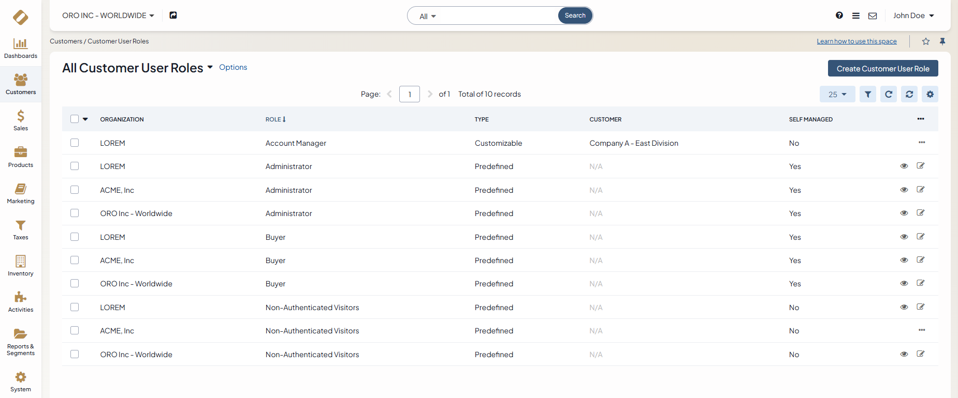This screenshot has height=398, width=958.
Task: Pin this page using the pin icon
Action: 942,41
